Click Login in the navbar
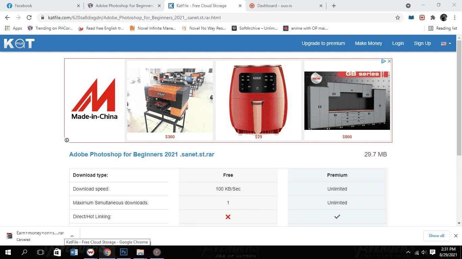The image size is (462, 259). 398,43
